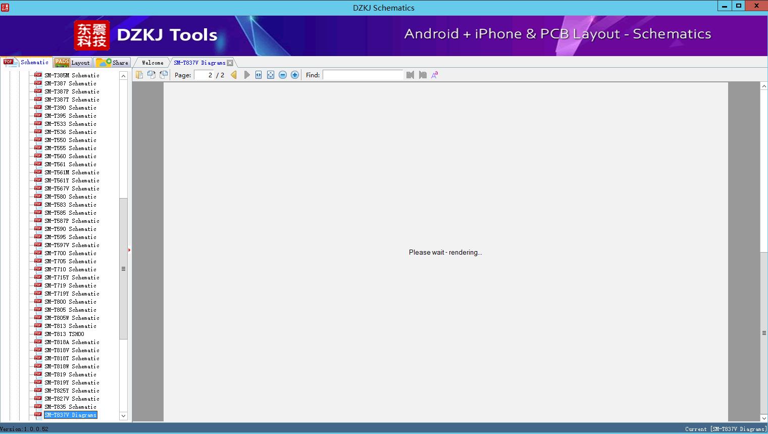Collapse the left tree panel with red arrow
This screenshot has height=434, width=768.
(129, 250)
